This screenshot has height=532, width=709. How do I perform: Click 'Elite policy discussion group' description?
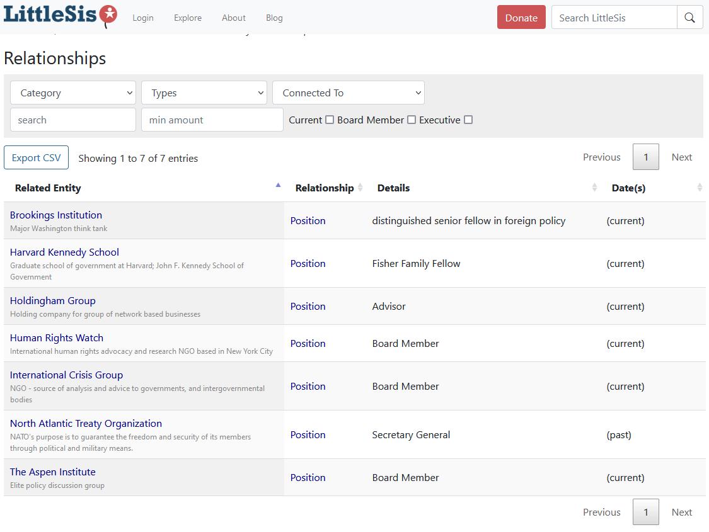57,485
